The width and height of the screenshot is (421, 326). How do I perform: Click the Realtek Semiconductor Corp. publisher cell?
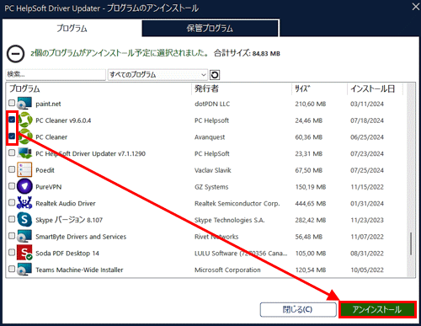click(237, 203)
